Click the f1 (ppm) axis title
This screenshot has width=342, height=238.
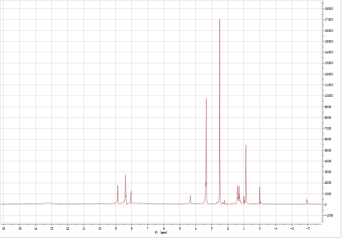pyautogui.click(x=161, y=232)
